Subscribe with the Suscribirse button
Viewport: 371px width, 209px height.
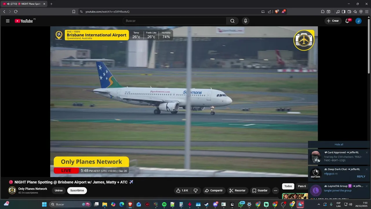(77, 190)
